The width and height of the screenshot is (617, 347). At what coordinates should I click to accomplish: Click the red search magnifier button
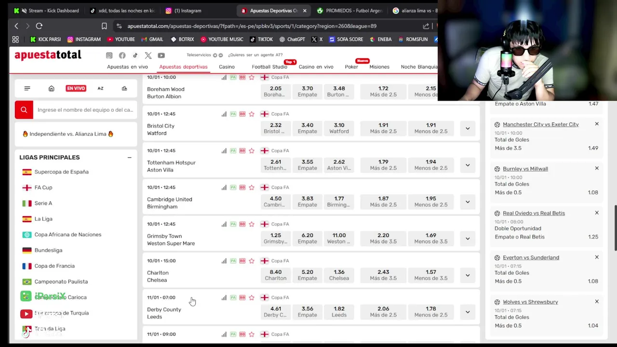pyautogui.click(x=24, y=110)
